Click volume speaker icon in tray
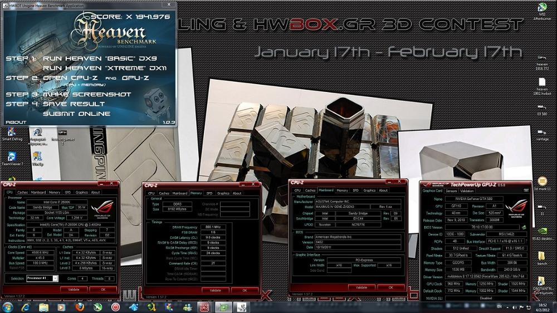 514,307
